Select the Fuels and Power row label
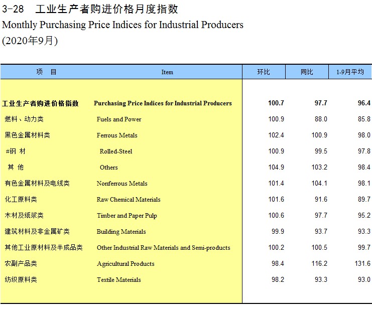Screen dimensions: 372x320 coord(119,119)
